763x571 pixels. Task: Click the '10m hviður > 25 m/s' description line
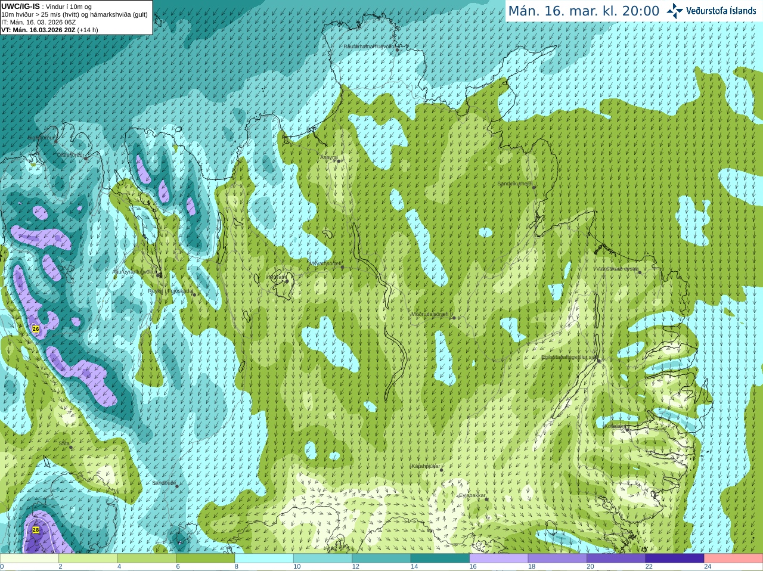[x=75, y=14]
